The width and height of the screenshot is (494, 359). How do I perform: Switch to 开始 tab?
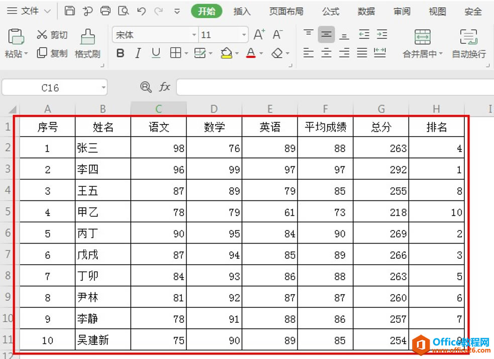coord(207,12)
